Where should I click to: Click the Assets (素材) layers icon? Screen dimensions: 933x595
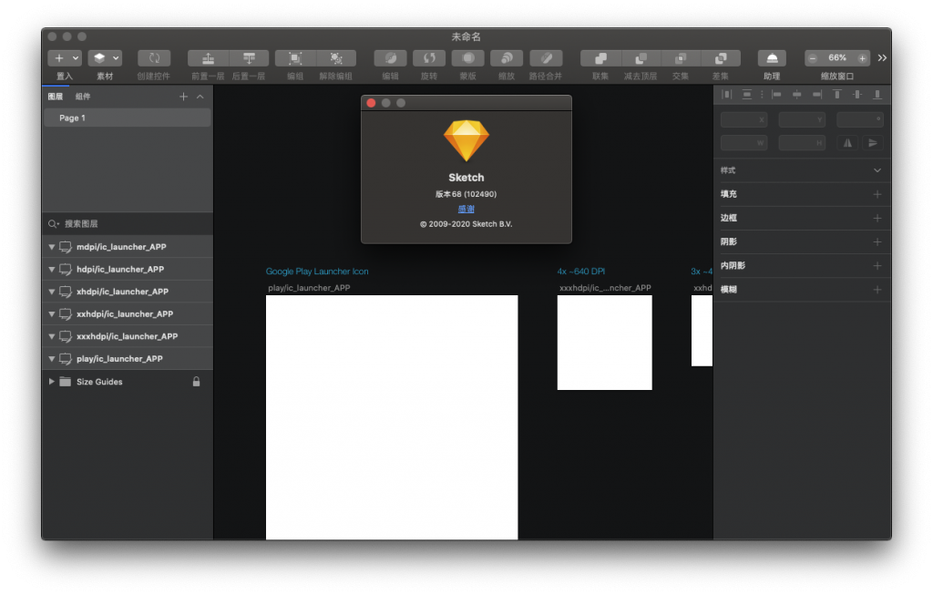[x=99, y=58]
